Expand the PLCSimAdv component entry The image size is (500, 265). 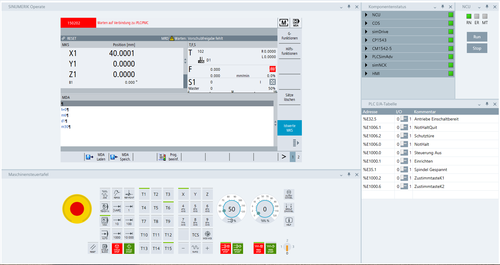pyautogui.click(x=366, y=57)
